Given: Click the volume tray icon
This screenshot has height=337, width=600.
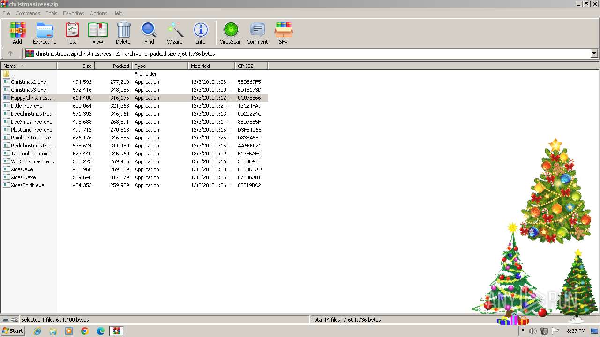Looking at the screenshot, I should pyautogui.click(x=533, y=331).
